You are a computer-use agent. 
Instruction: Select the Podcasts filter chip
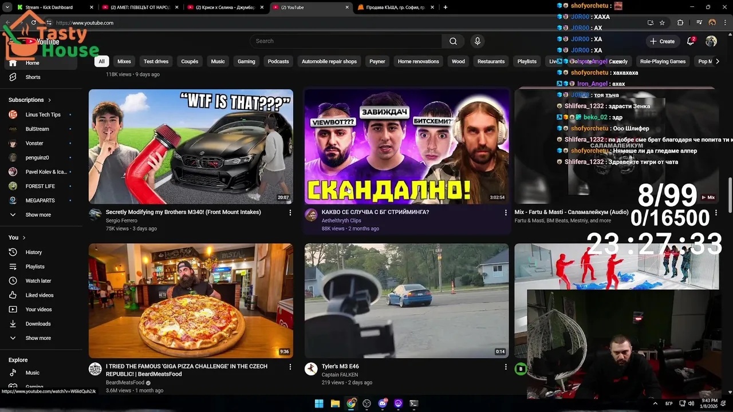(278, 61)
